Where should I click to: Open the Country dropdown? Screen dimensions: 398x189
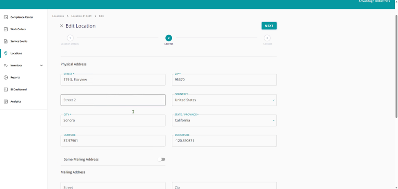click(x=225, y=100)
